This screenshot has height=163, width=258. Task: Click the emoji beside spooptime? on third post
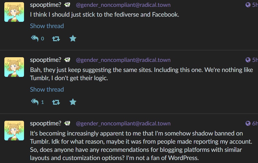(x=67, y=123)
